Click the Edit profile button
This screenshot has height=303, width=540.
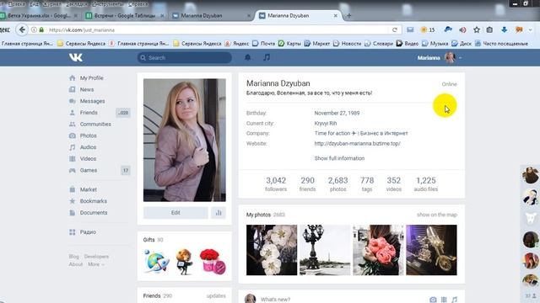point(175,213)
